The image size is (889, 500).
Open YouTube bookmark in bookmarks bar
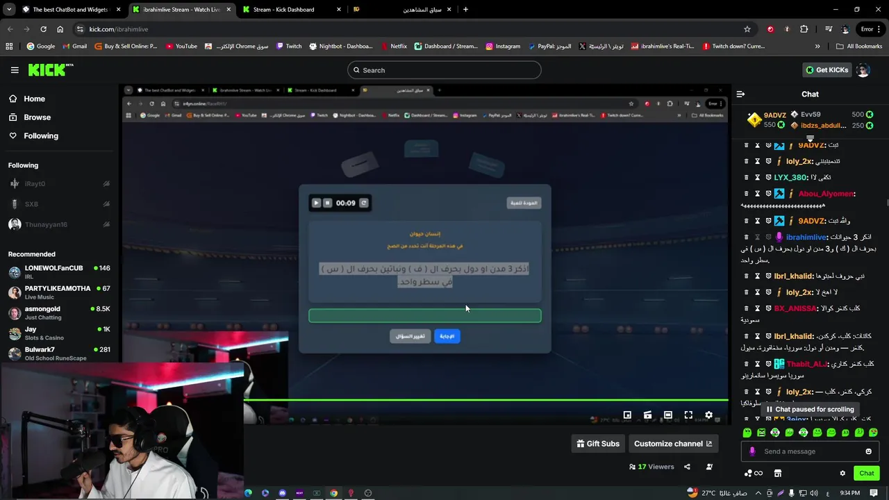181,47
